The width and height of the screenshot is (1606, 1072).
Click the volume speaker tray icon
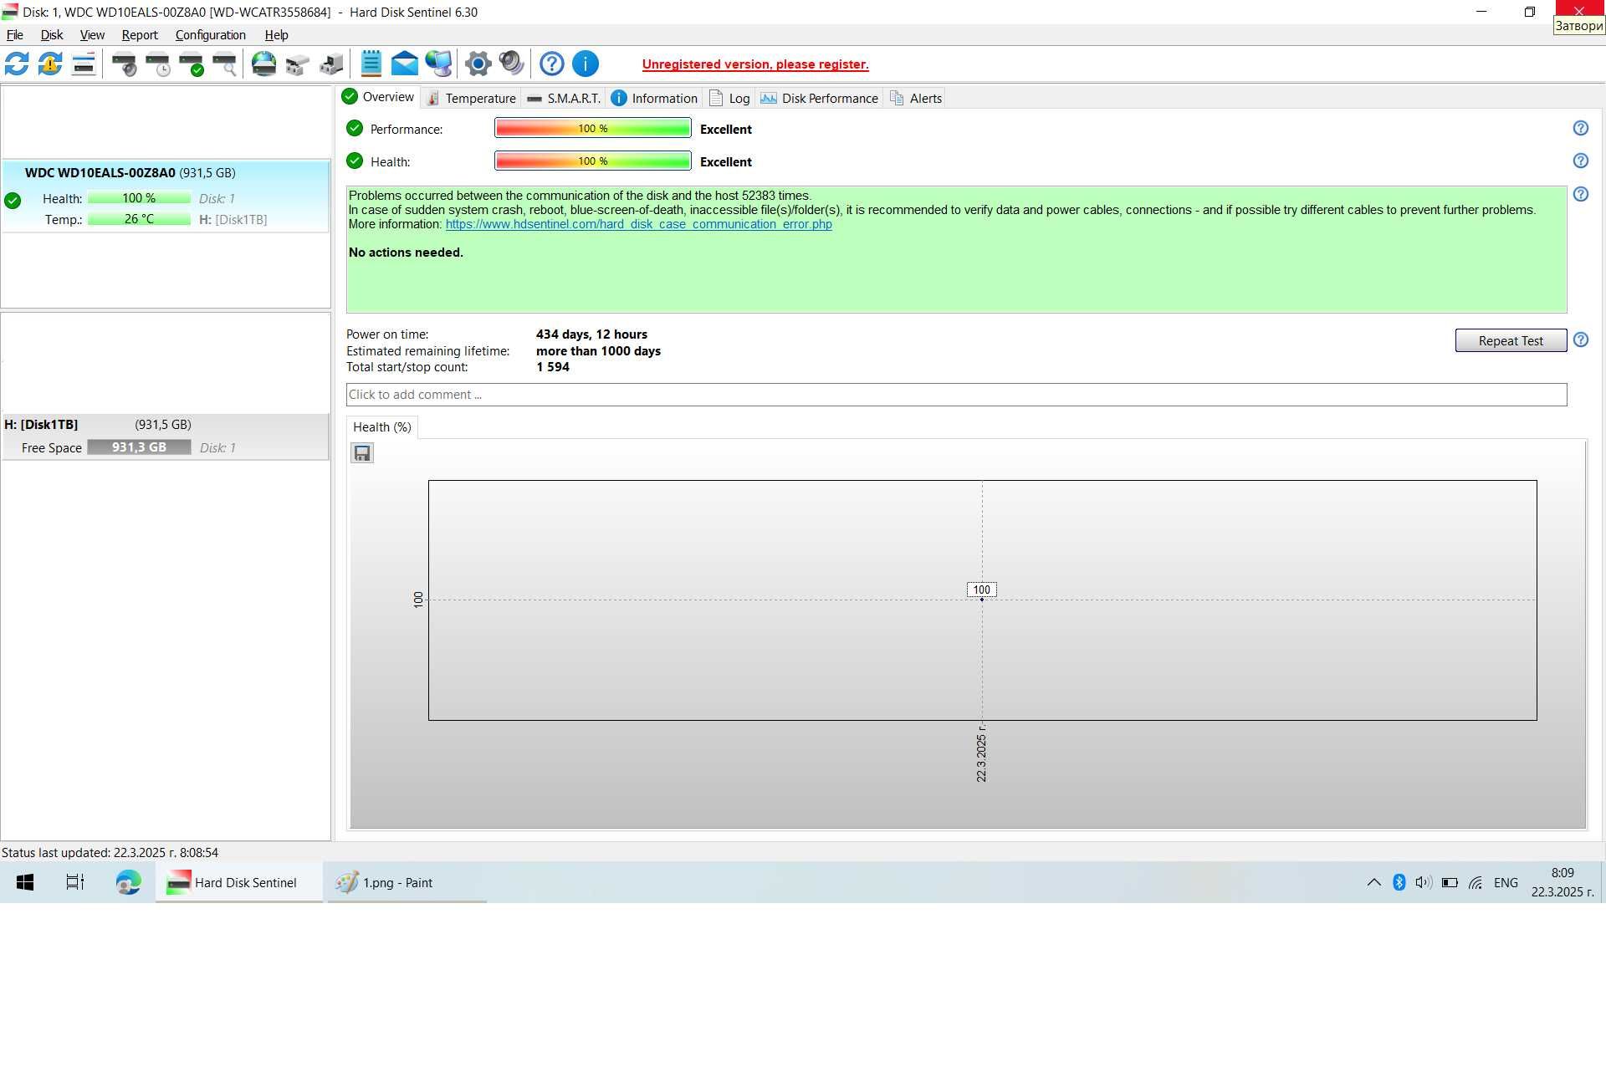click(1424, 882)
